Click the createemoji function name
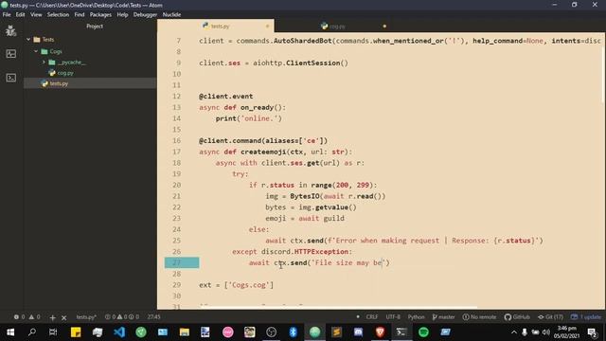Screen dimensions: 606x341 point(263,152)
